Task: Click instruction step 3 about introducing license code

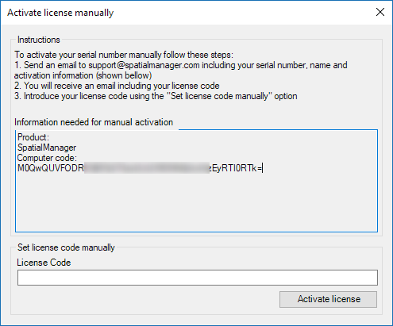Action: coord(156,96)
